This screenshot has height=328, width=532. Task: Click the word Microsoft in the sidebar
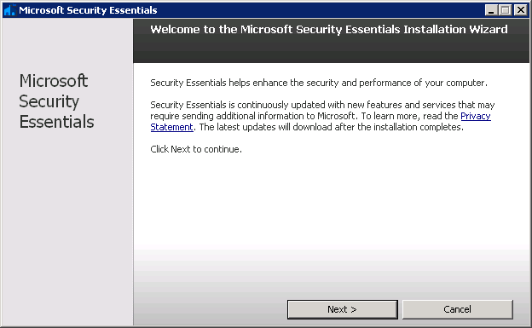click(53, 81)
